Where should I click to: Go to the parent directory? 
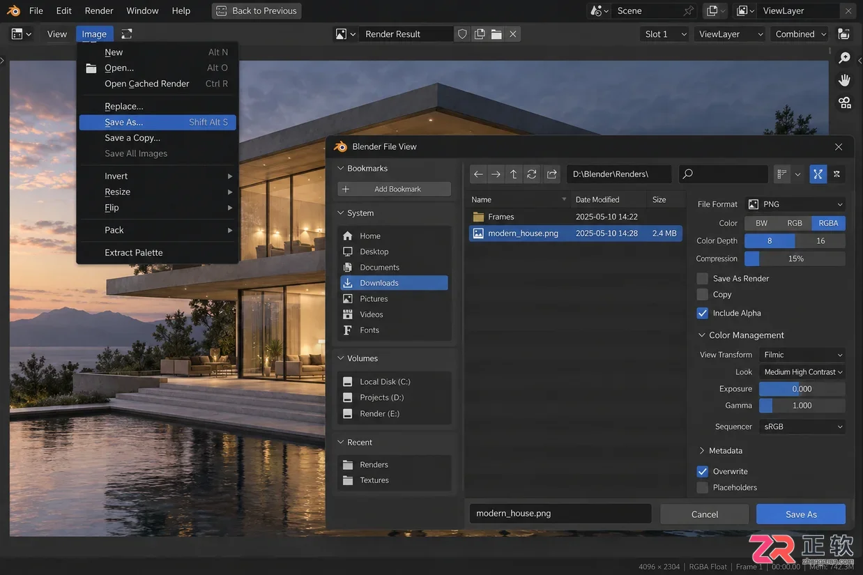(514, 174)
